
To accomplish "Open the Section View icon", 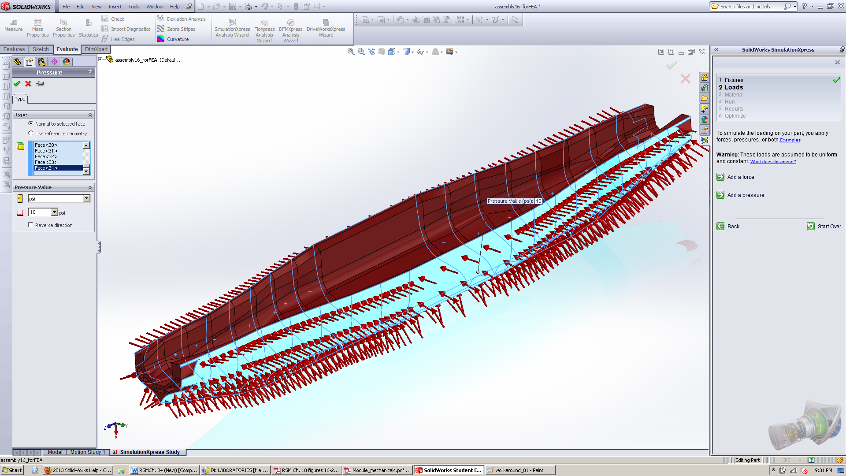I will [x=382, y=52].
